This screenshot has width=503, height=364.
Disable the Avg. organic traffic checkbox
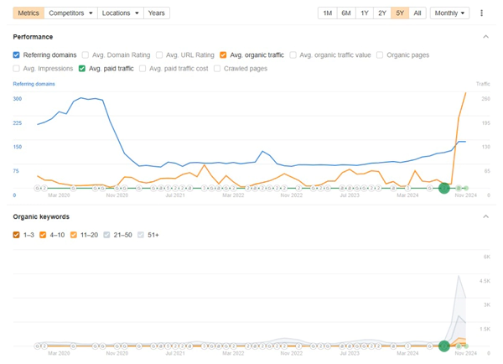(223, 55)
